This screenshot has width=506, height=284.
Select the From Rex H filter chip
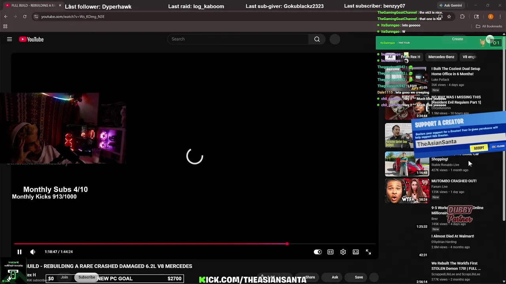410,57
